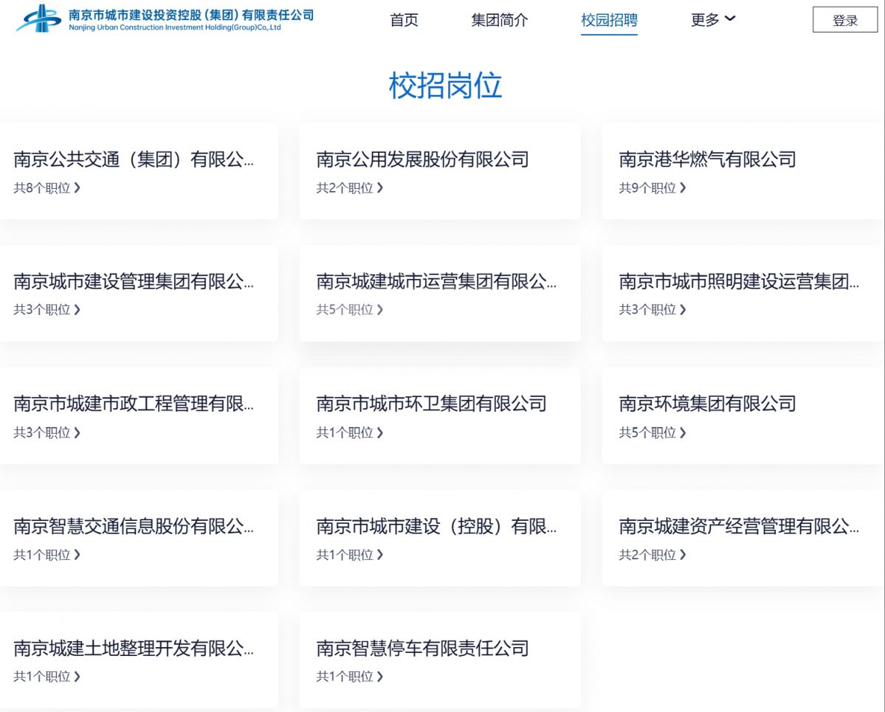Image resolution: width=885 pixels, height=712 pixels.
Task: Open 南京城建城市运营集团 card title
Action: pos(436,281)
